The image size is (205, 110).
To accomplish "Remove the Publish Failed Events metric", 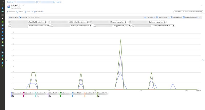I will click(x=87, y=22).
